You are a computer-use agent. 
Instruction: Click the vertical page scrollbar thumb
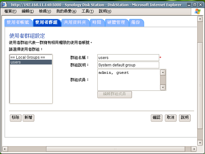point(200,86)
